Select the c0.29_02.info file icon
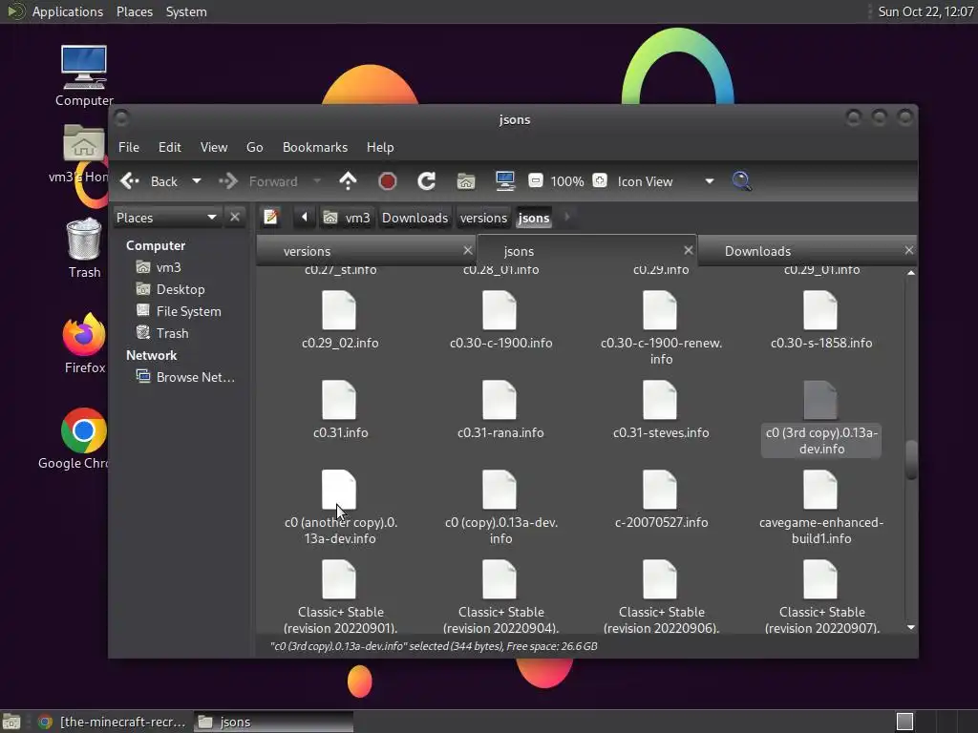This screenshot has height=733, width=978. pyautogui.click(x=339, y=310)
